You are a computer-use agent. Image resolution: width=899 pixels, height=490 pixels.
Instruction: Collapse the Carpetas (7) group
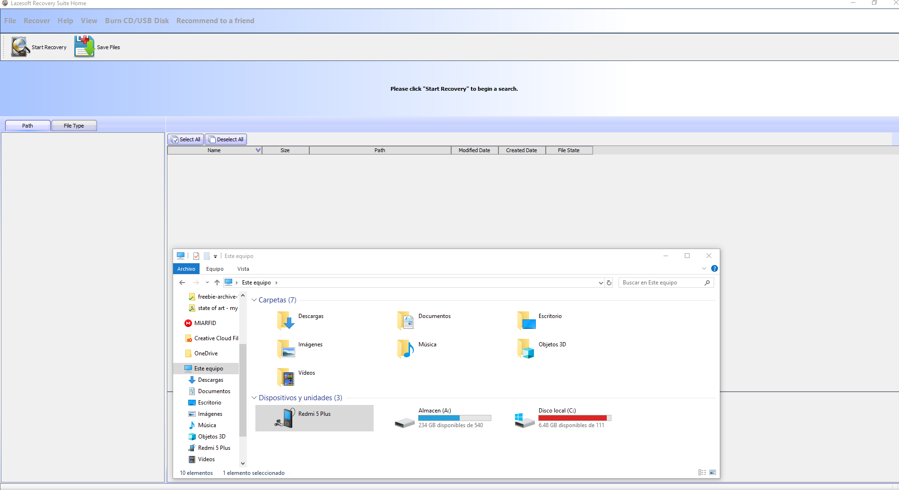coord(254,300)
